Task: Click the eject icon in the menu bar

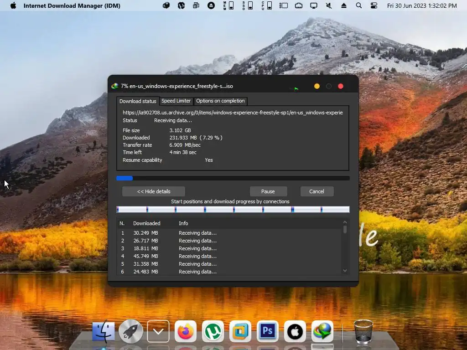Action: coord(344,5)
